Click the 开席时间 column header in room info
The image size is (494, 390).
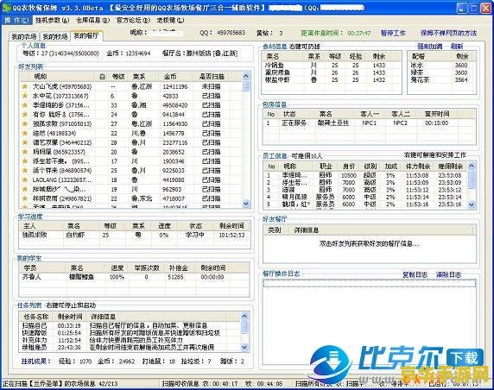(x=436, y=114)
